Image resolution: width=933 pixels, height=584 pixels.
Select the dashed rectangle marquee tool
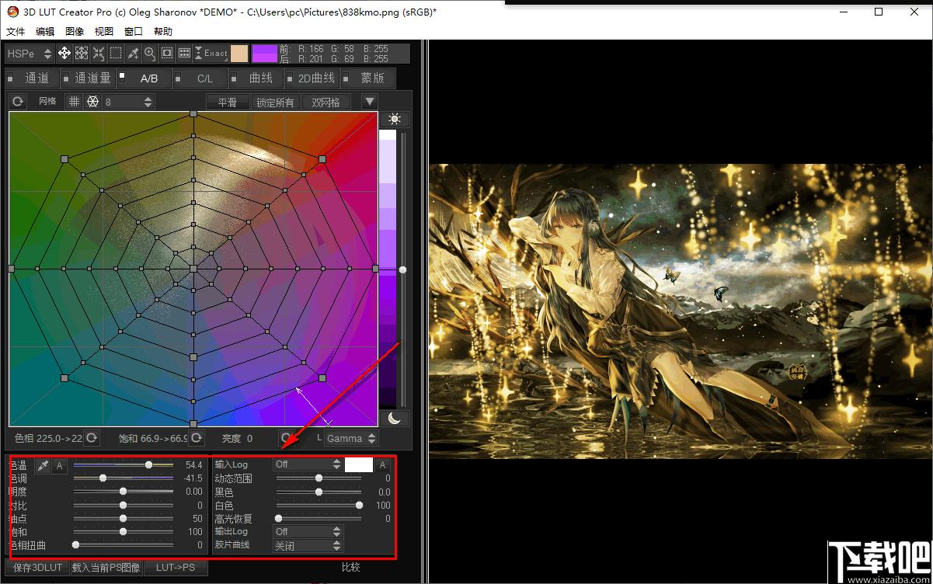coord(116,53)
